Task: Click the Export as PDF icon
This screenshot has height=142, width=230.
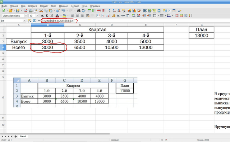Action: (x=26, y=10)
